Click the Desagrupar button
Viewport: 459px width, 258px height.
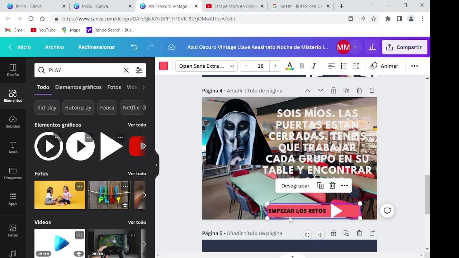[x=295, y=186]
